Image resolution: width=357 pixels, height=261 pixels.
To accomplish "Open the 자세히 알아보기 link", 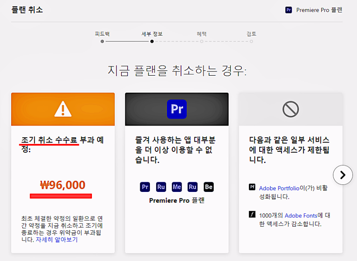I will click(x=57, y=240).
